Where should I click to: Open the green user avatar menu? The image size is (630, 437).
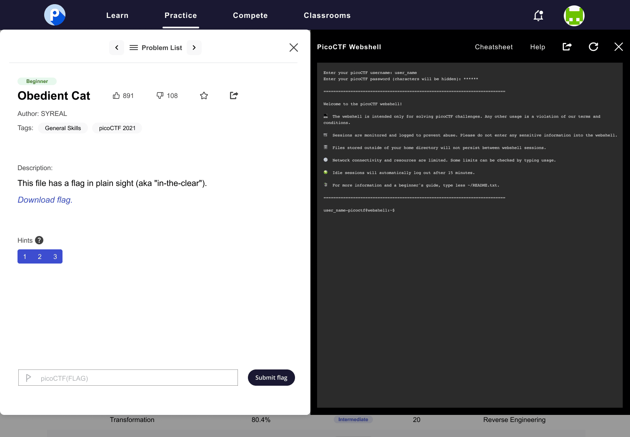click(x=574, y=15)
